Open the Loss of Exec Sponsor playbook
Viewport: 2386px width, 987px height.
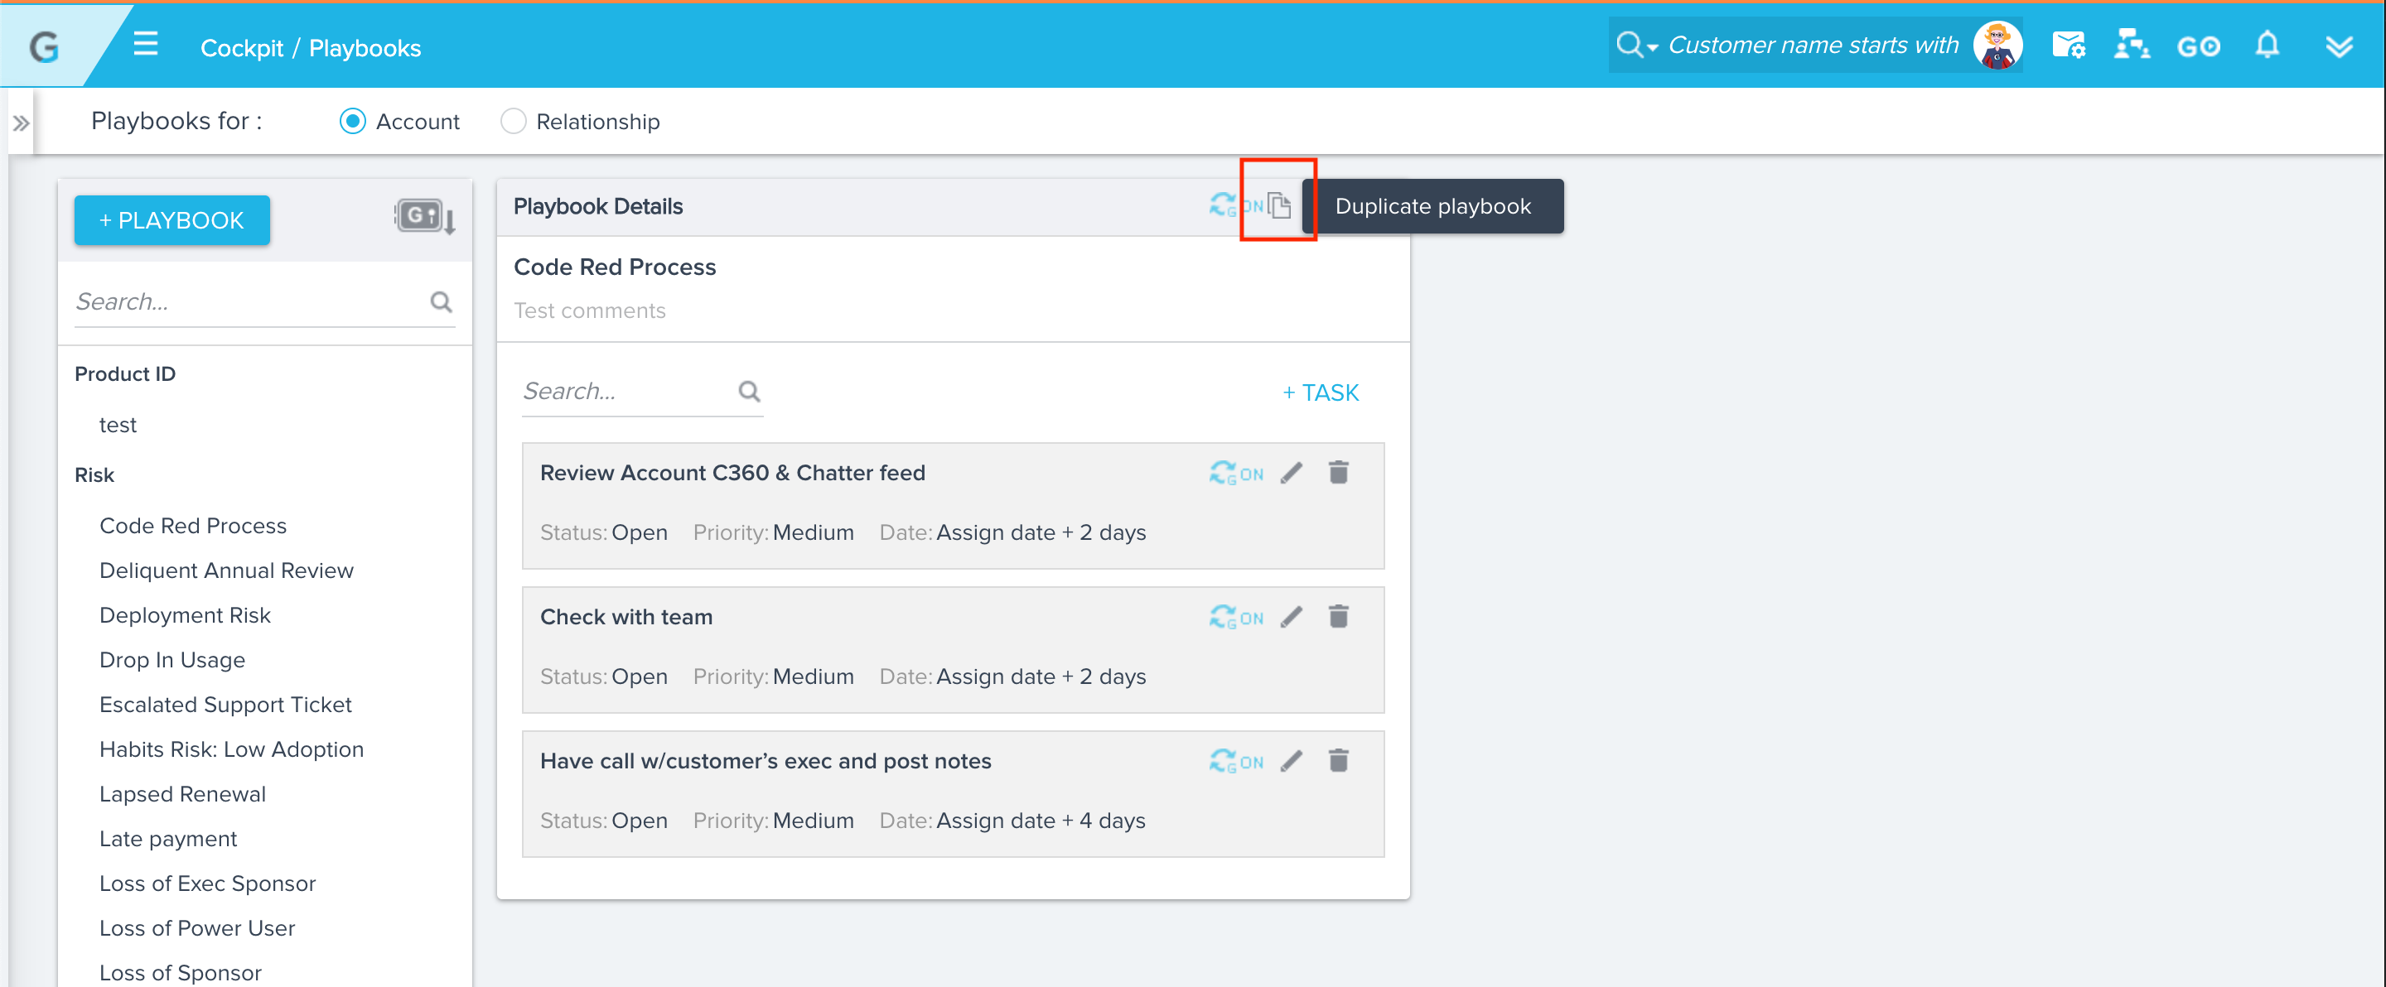point(207,883)
